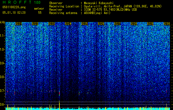Viewport: 173px width, 110px height.
Task: Click the Receiving Location label
Action: coord(64,6)
